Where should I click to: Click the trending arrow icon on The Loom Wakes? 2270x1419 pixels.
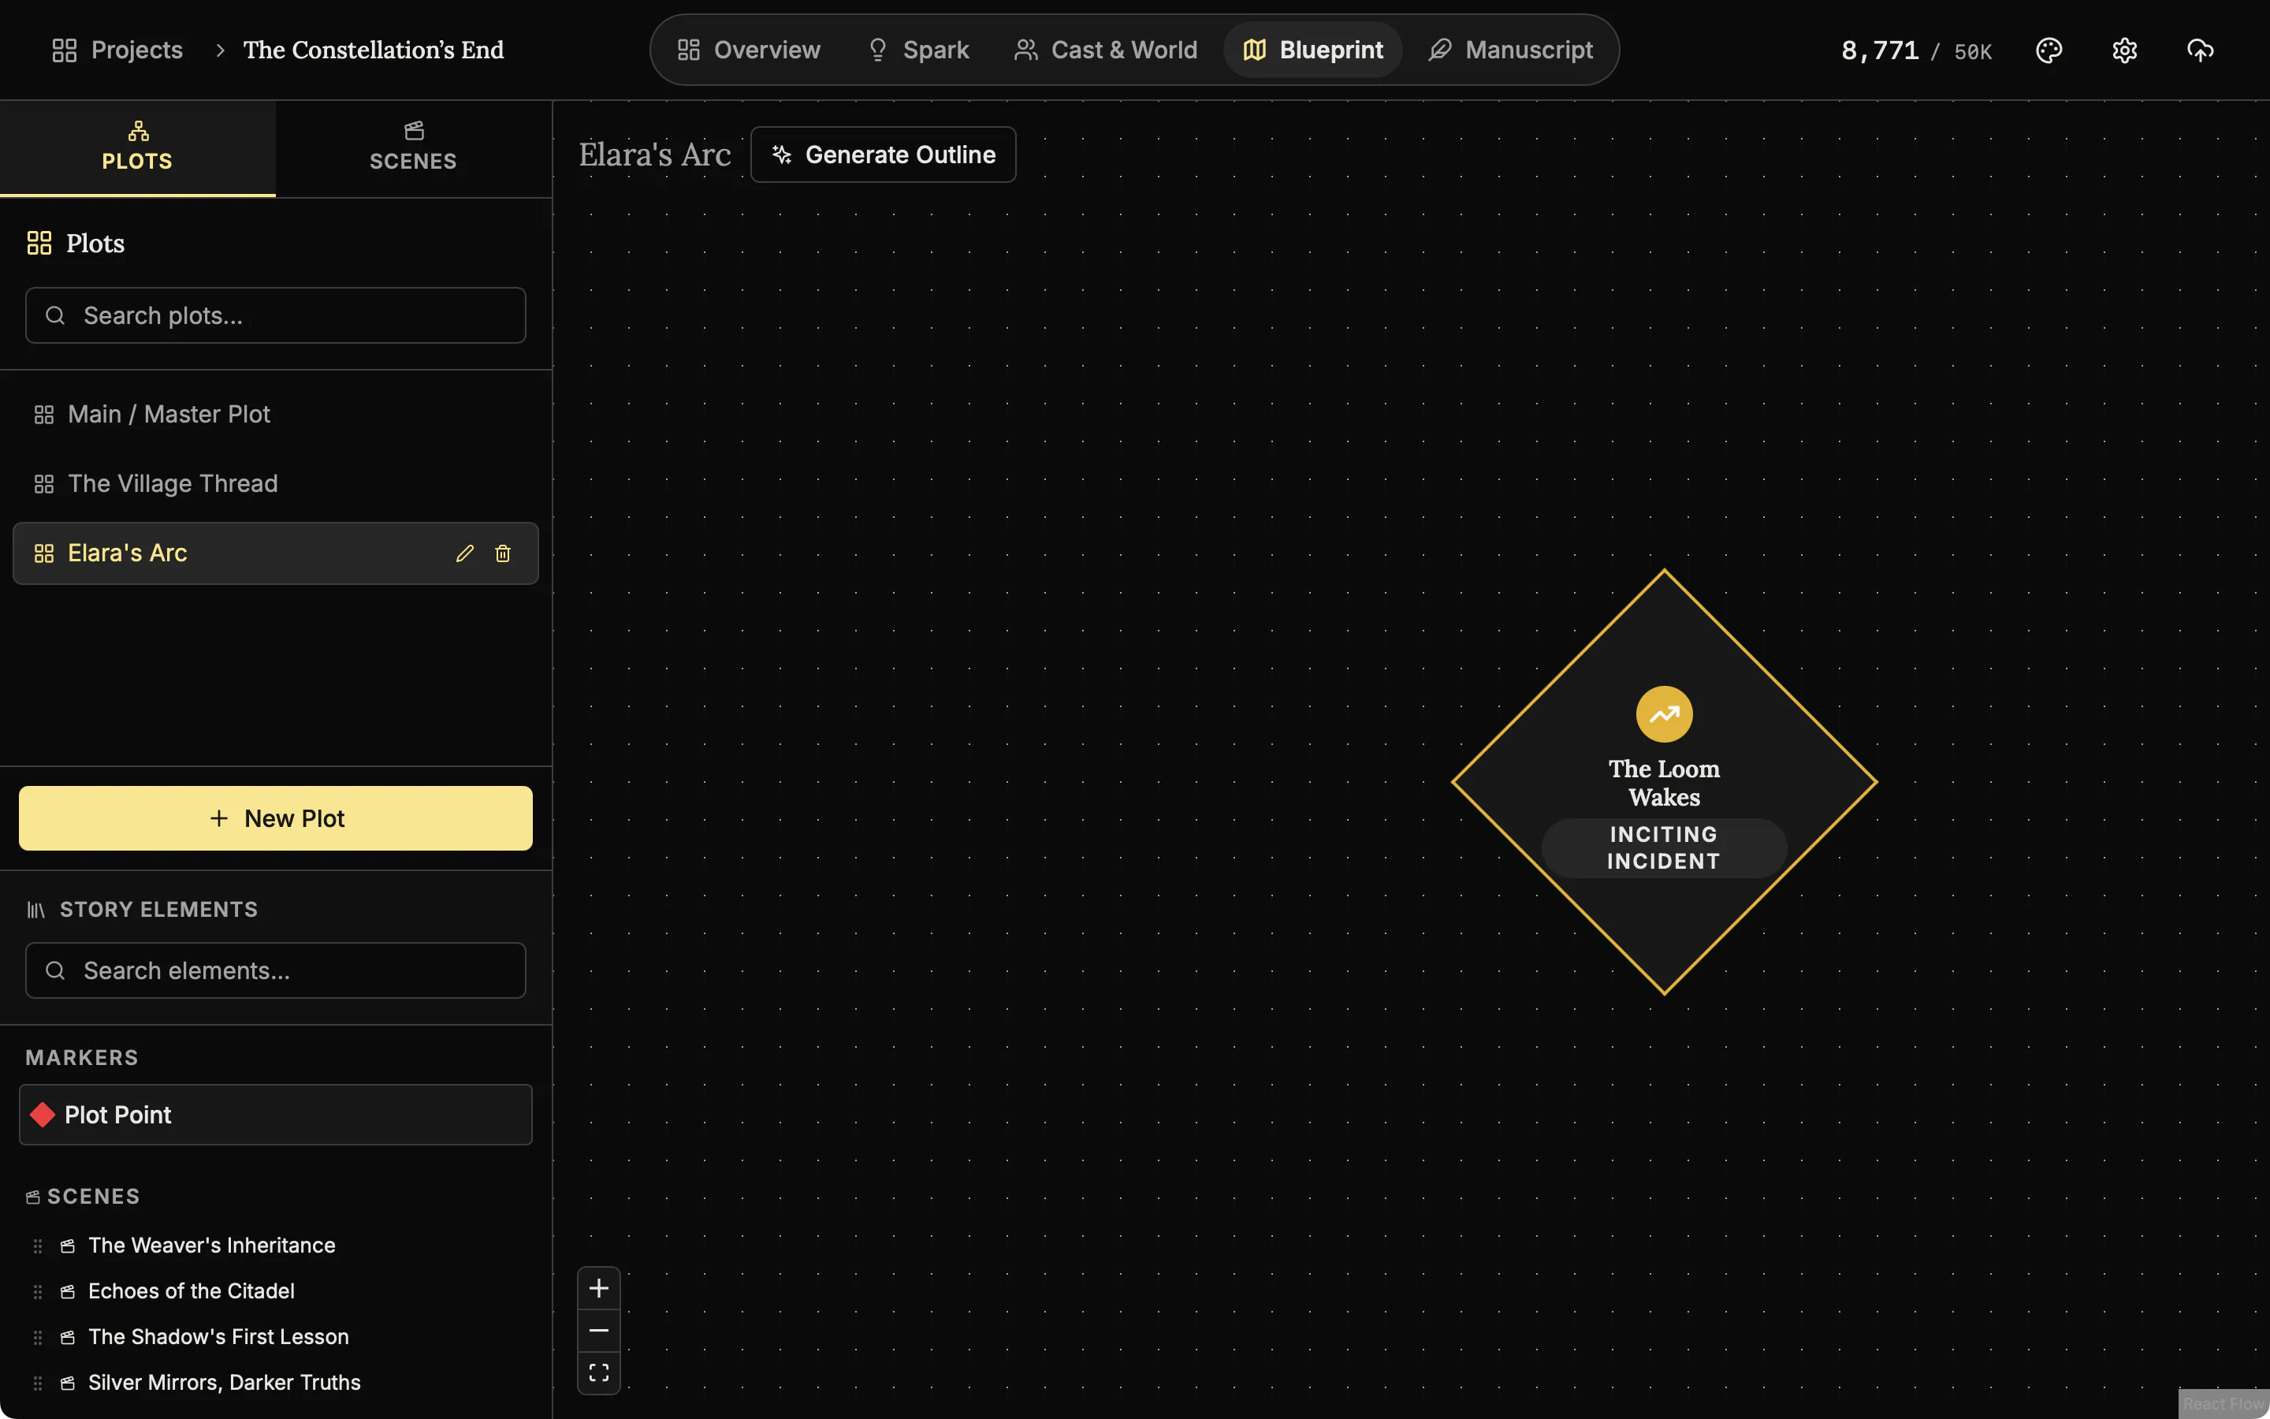[x=1664, y=714]
